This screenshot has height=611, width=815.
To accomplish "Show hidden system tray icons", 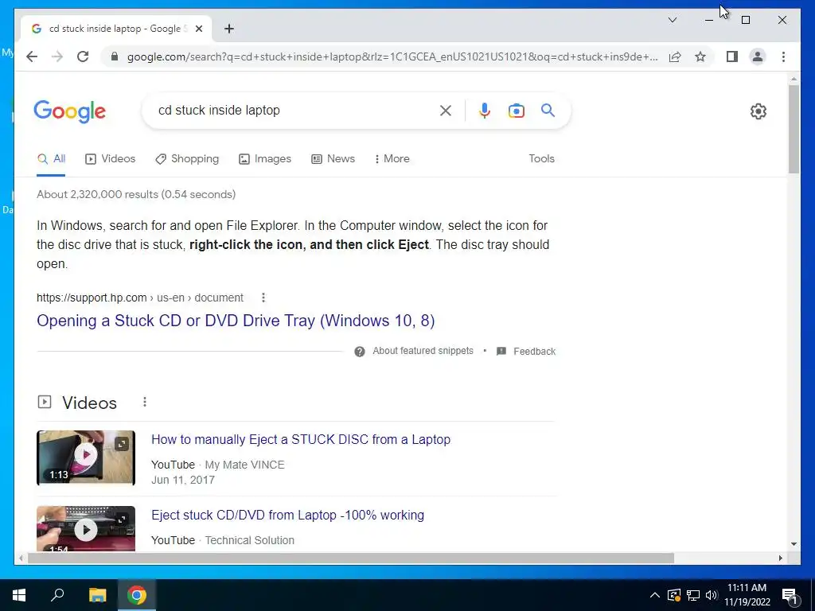I will point(655,595).
